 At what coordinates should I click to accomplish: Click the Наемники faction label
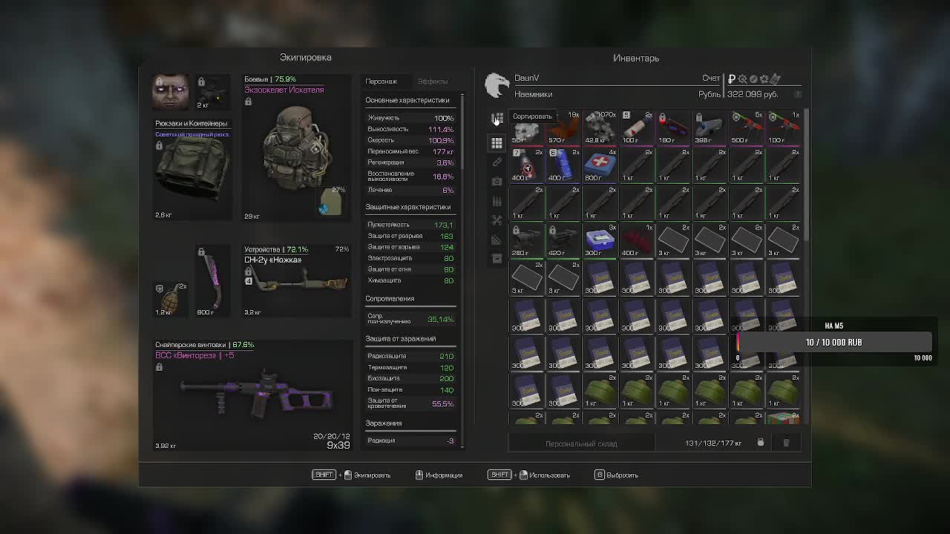pyautogui.click(x=534, y=94)
